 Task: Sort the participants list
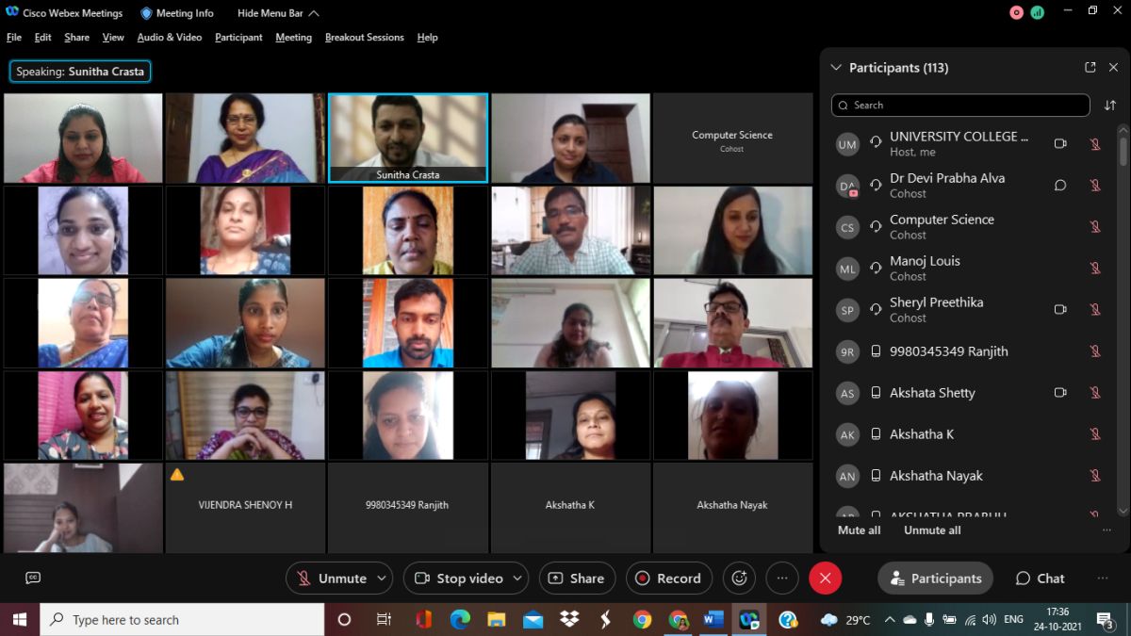1110,106
